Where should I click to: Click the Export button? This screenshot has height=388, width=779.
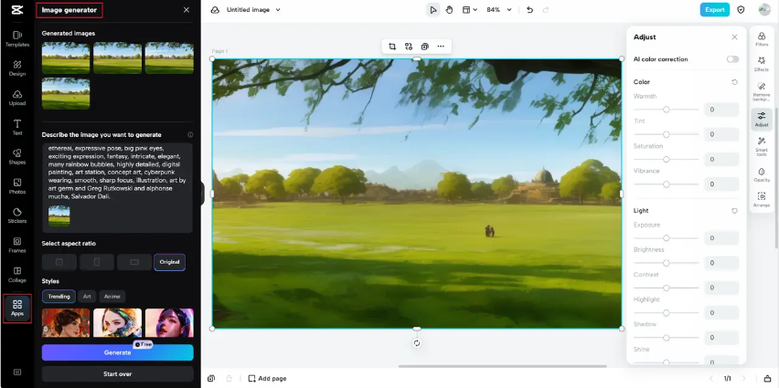(x=714, y=9)
